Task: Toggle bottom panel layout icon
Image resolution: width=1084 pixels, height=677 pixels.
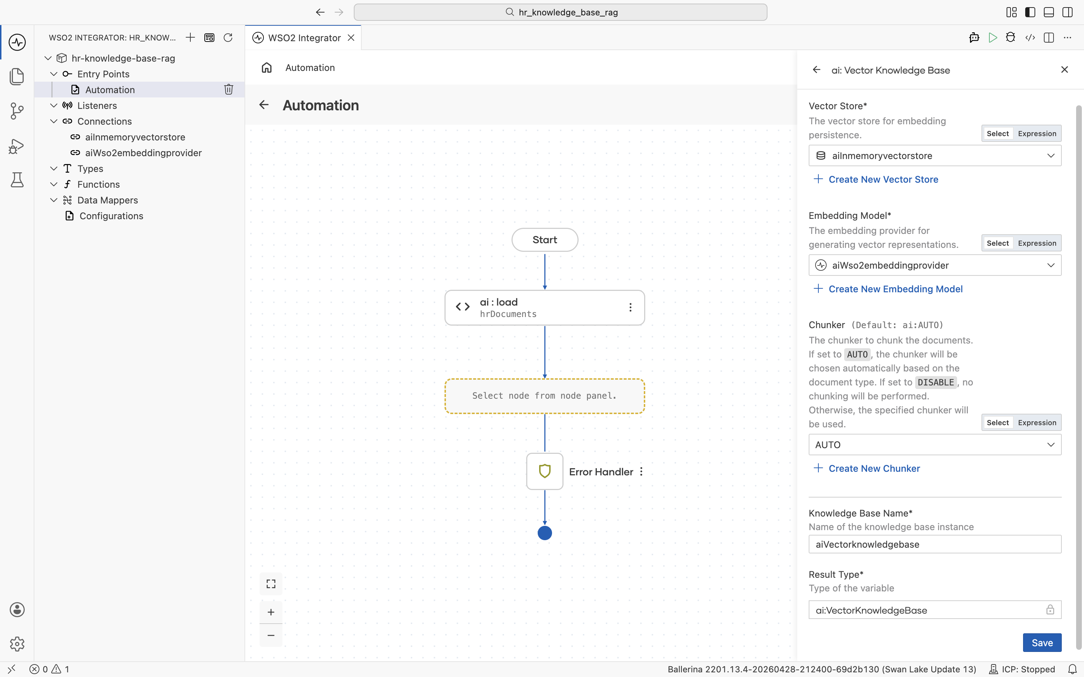Action: coord(1049,12)
